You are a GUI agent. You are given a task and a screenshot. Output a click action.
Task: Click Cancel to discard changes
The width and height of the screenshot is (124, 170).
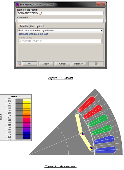click(62, 64)
